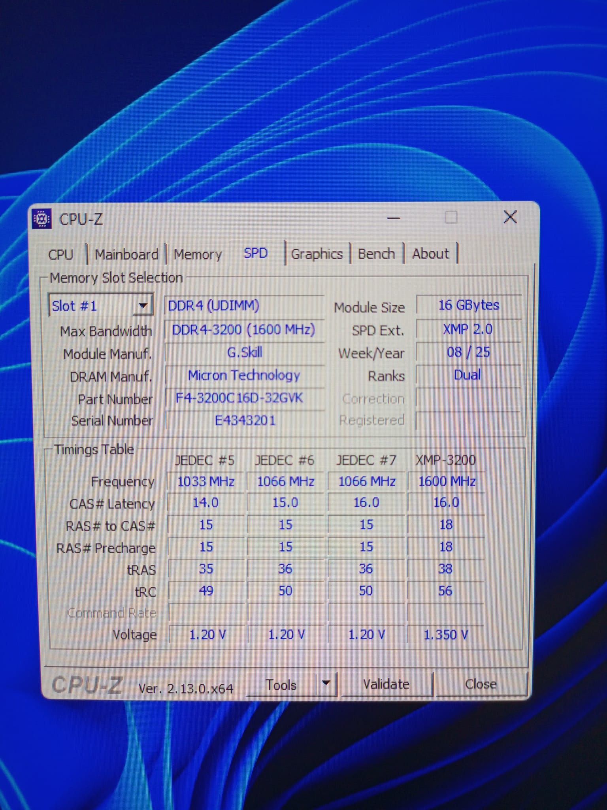Click the Max Bandwidth label
Image resolution: width=607 pixels, height=810 pixels.
point(106,331)
